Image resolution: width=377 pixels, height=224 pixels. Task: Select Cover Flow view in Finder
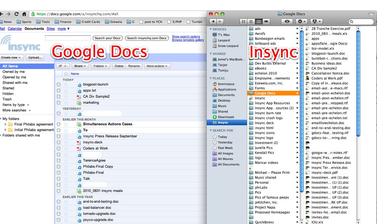(266, 21)
